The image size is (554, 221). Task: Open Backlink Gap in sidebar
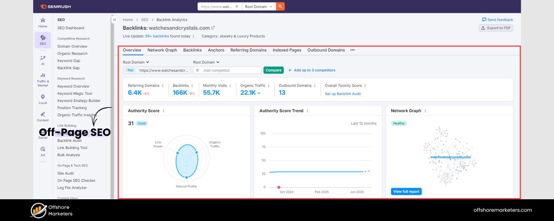[68, 68]
